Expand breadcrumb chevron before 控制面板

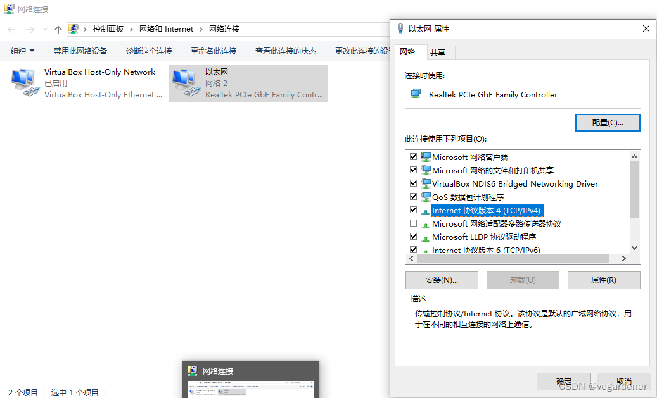click(x=85, y=29)
